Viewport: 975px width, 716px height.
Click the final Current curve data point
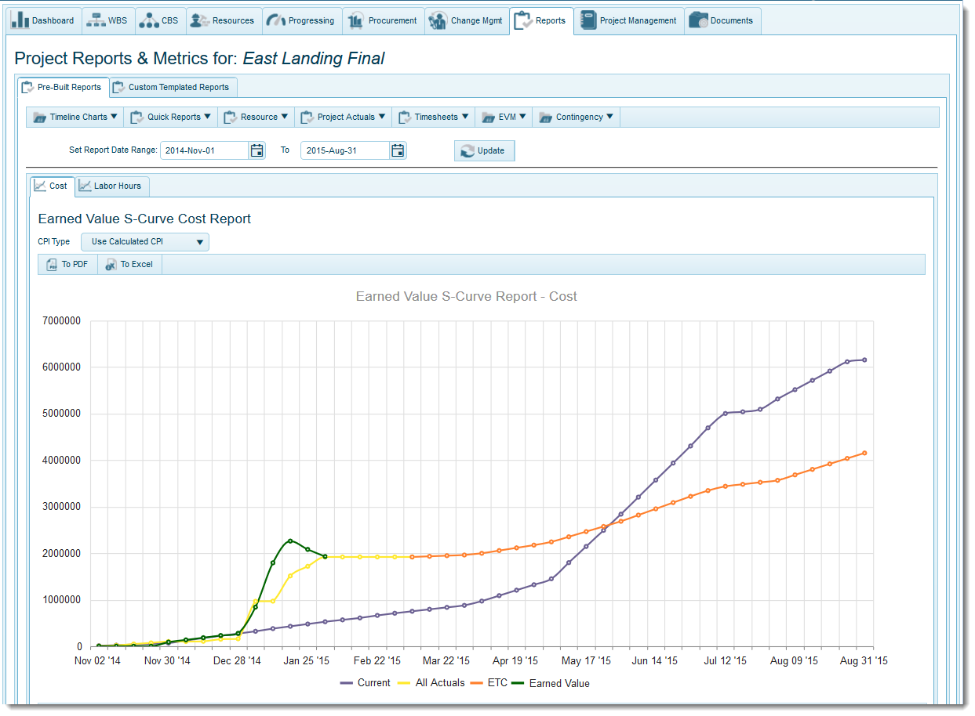(864, 360)
